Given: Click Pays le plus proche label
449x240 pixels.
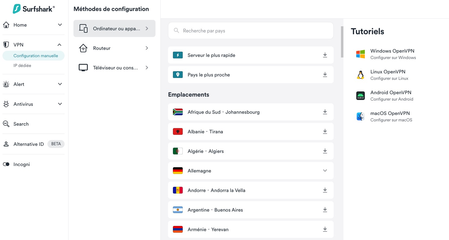Looking at the screenshot, I should point(209,75).
